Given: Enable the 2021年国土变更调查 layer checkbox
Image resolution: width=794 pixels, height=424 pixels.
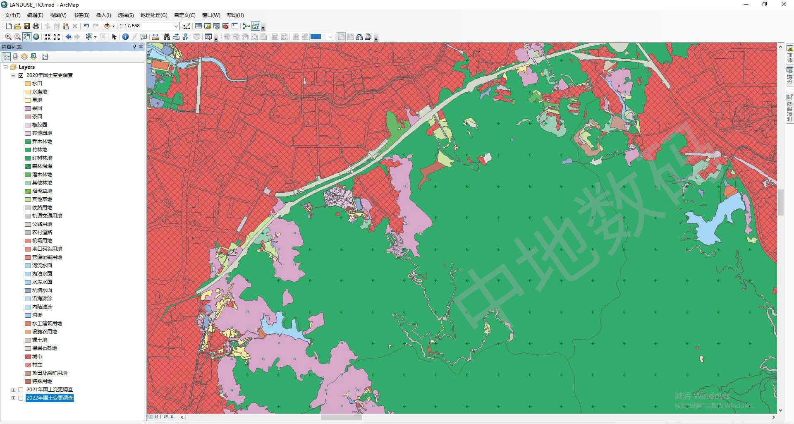Looking at the screenshot, I should pos(21,390).
